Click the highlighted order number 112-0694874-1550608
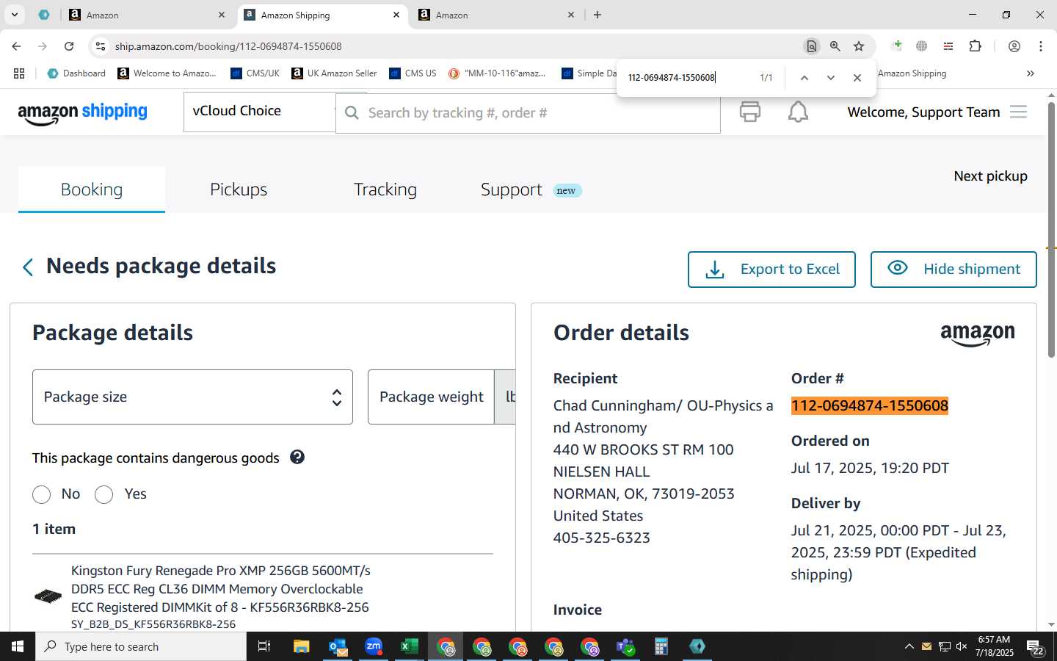1057x661 pixels. (870, 405)
